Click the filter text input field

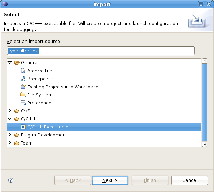click(x=101, y=51)
